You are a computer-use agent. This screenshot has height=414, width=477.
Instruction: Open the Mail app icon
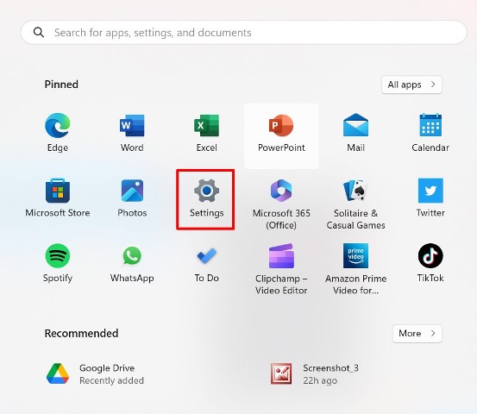click(x=355, y=126)
